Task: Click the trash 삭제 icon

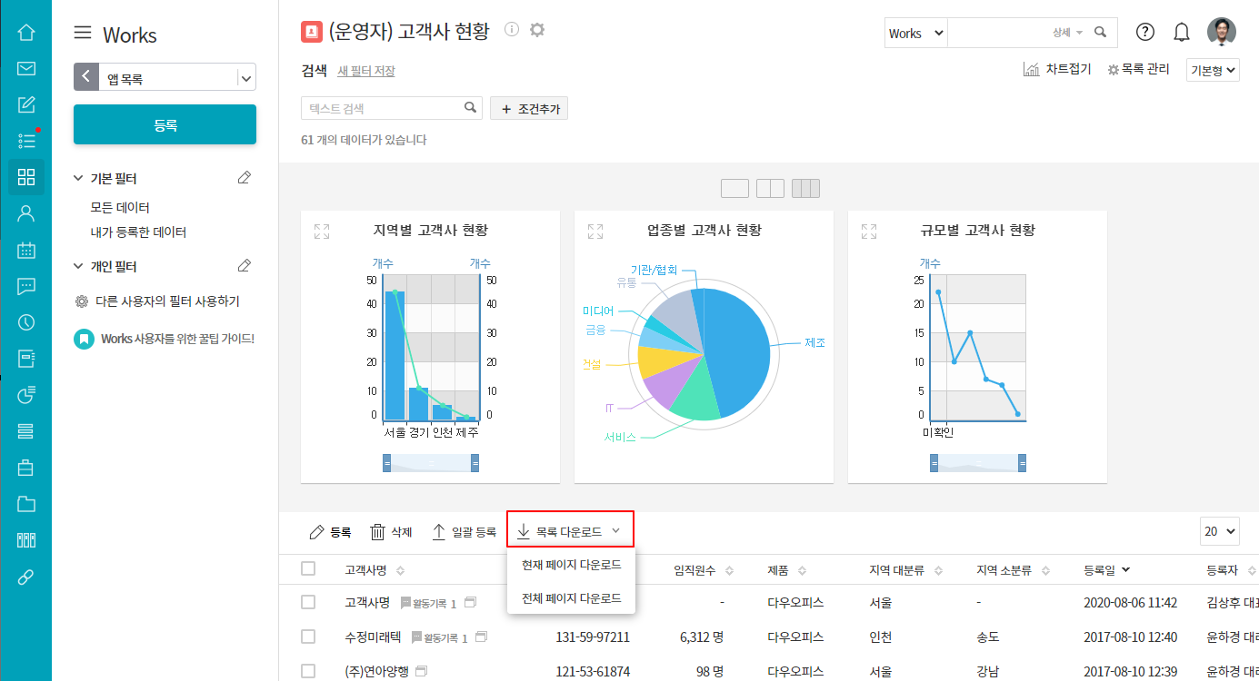Action: point(378,532)
